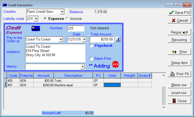Print the transaction using Print F9
Viewport: 194px width, 117px height.
tap(180, 74)
